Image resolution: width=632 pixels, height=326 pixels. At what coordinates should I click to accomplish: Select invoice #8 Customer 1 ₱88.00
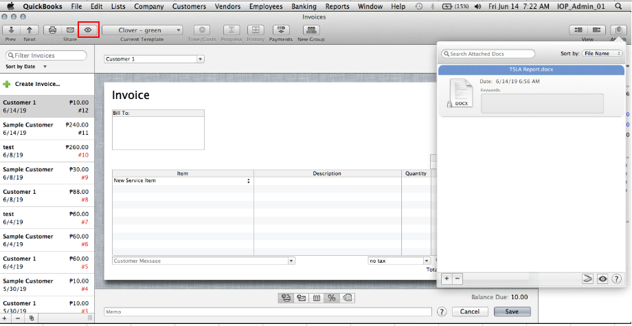[x=46, y=196]
